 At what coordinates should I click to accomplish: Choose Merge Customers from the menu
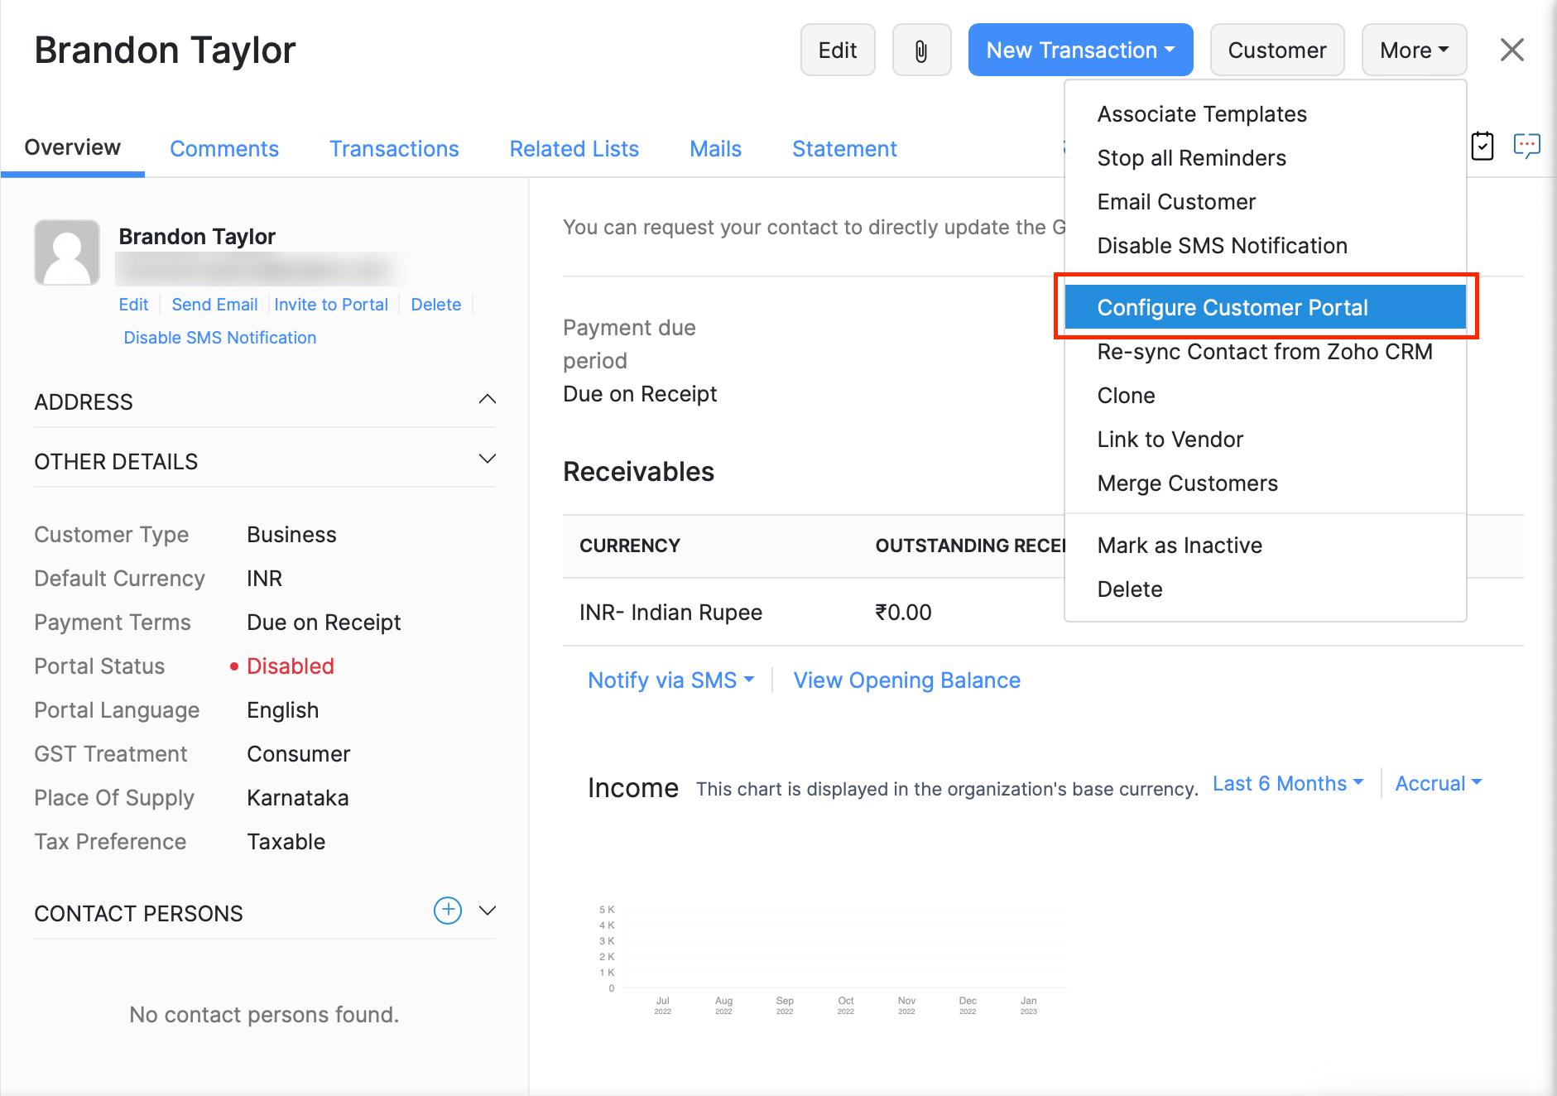pos(1188,483)
